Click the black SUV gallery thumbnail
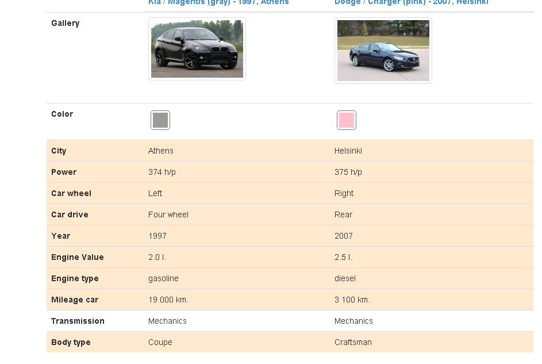542x364 pixels. pos(197,49)
